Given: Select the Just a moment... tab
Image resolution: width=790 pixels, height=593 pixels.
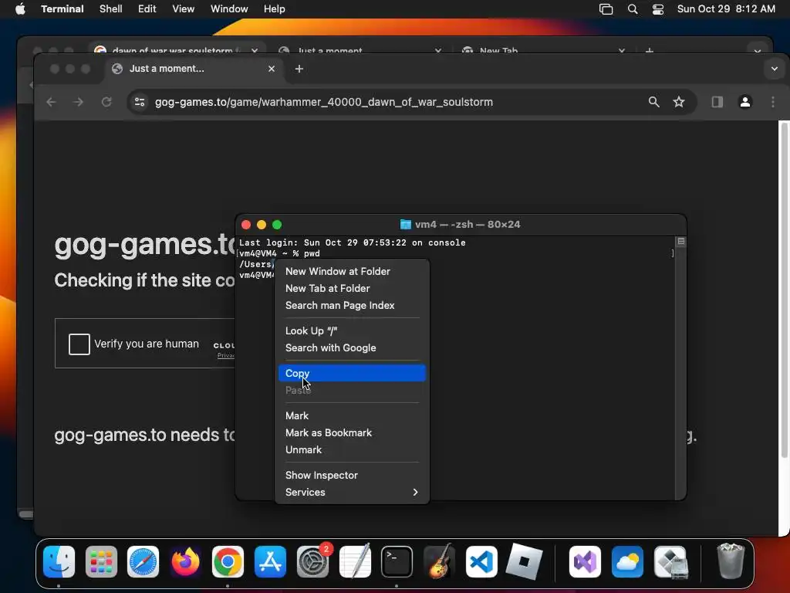Looking at the screenshot, I should coord(193,69).
